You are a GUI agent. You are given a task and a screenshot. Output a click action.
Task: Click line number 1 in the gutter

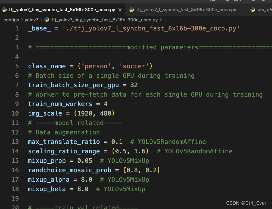[x=17, y=28]
